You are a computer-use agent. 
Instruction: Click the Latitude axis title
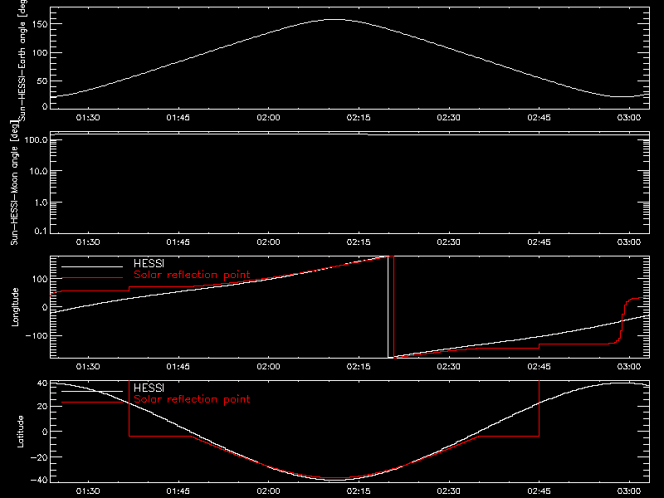click(20, 432)
